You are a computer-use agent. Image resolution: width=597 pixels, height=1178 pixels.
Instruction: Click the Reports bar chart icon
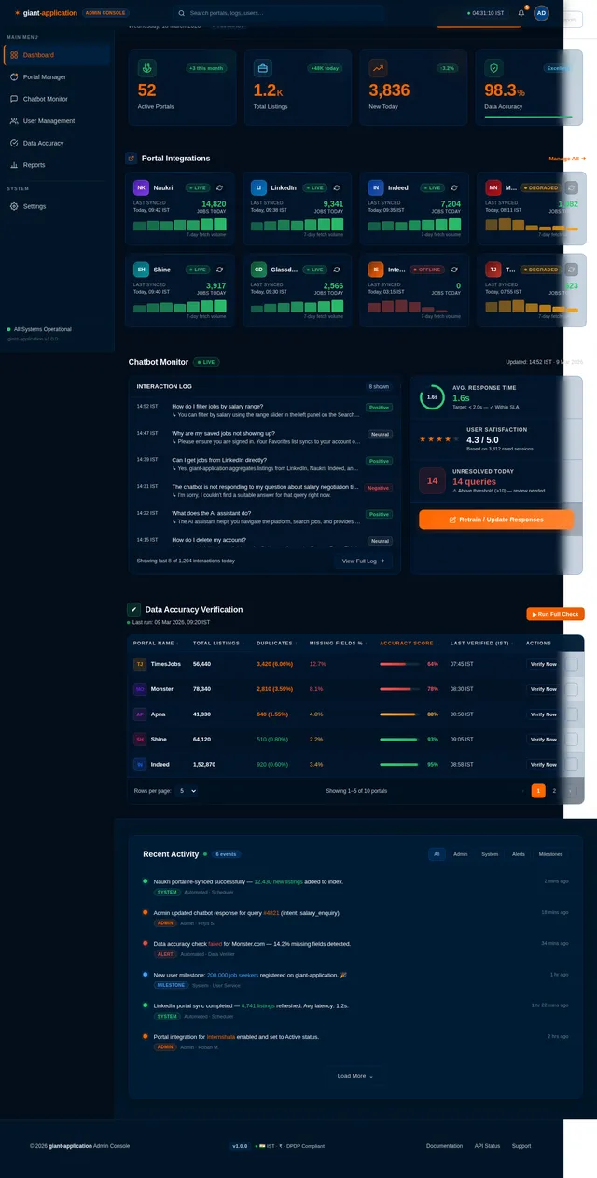click(x=14, y=165)
